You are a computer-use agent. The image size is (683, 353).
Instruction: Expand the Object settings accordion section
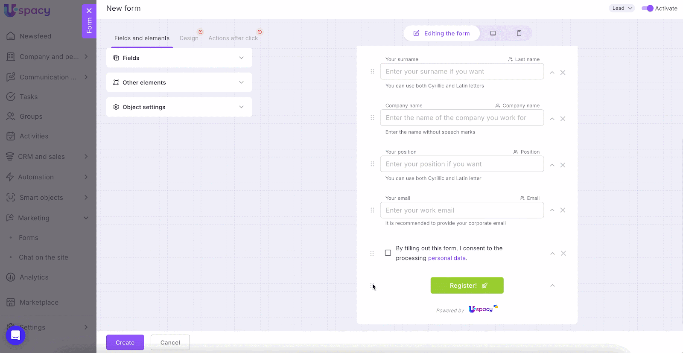(x=179, y=107)
